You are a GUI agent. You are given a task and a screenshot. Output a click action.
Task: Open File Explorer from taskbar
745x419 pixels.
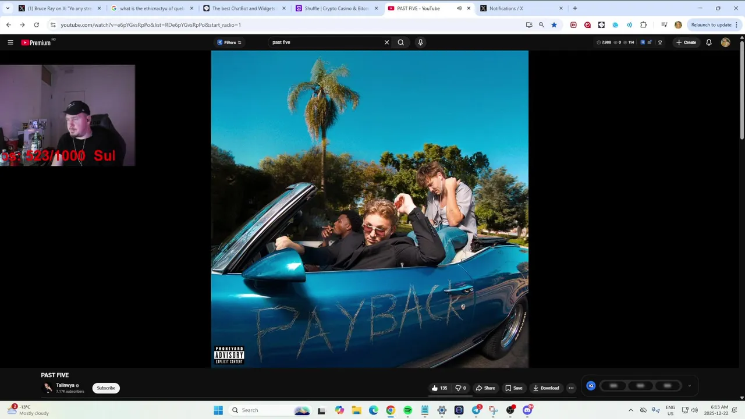[x=356, y=410]
